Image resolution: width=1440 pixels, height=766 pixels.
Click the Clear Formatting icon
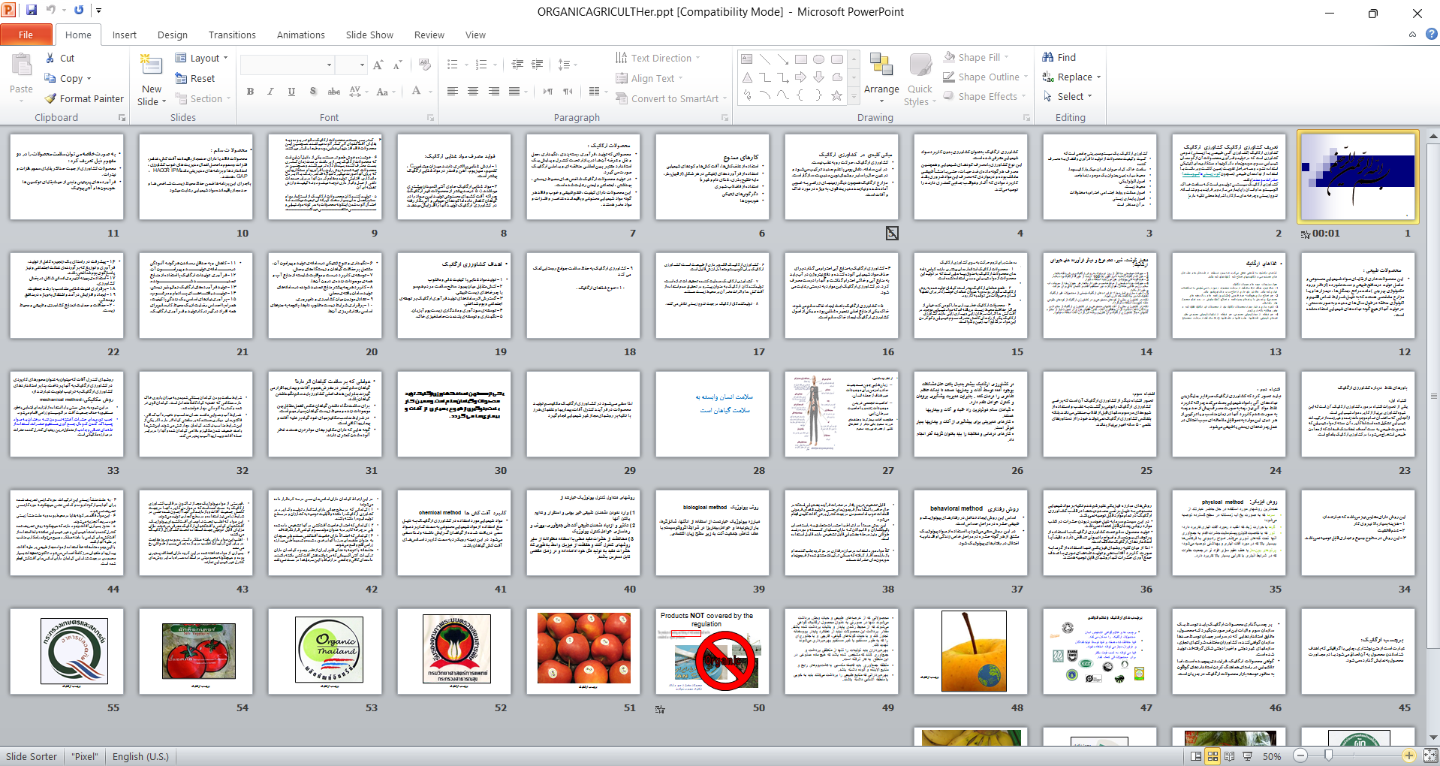point(425,65)
